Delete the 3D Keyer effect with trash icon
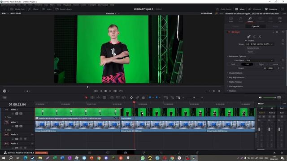Image resolution: width=287 pixels, height=161 pixels. pos(277,32)
